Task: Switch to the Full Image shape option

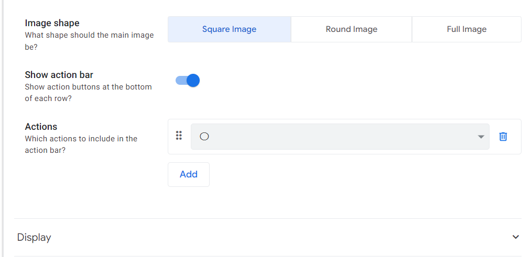Action: (466, 29)
